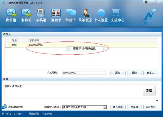
Task: Click the 定时发送 scheduled send button
Action: [151, 107]
